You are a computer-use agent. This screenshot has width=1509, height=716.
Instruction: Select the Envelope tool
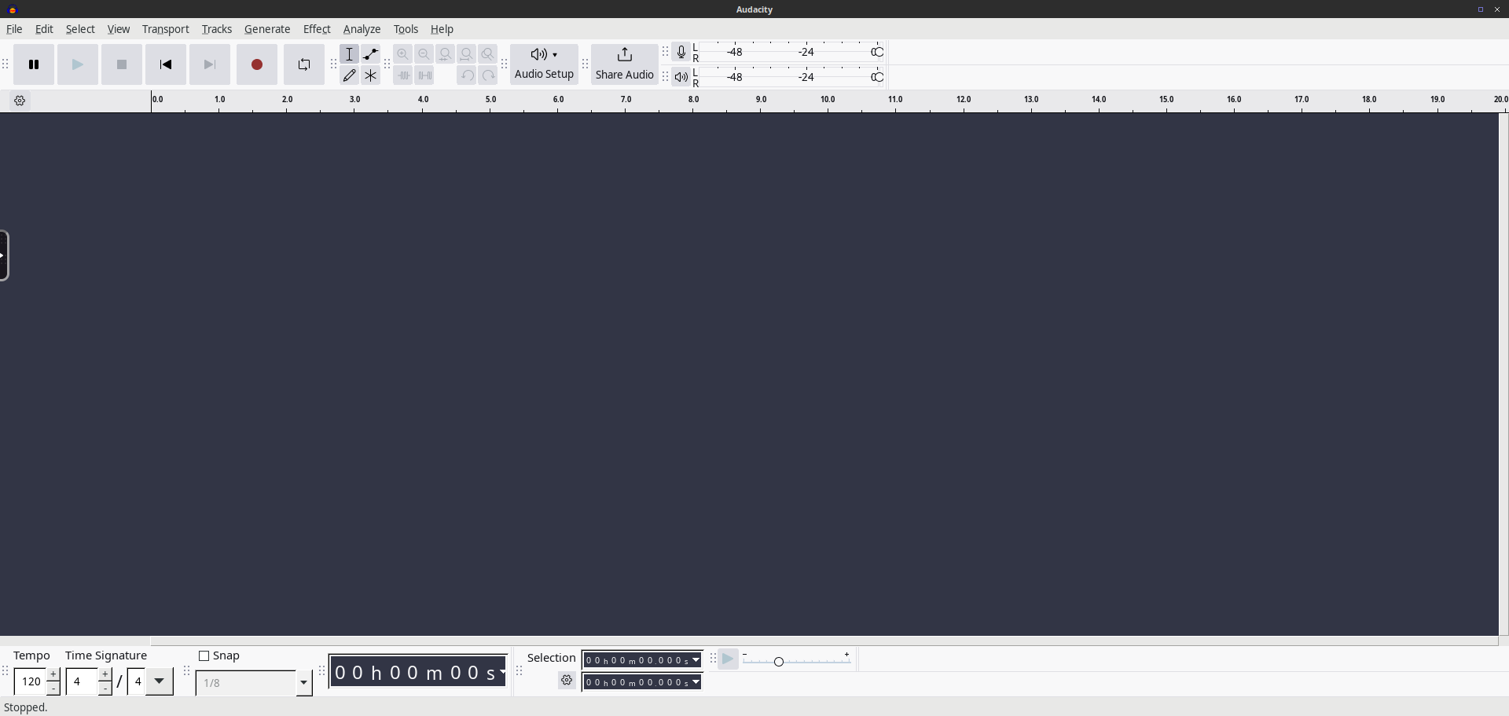371,54
